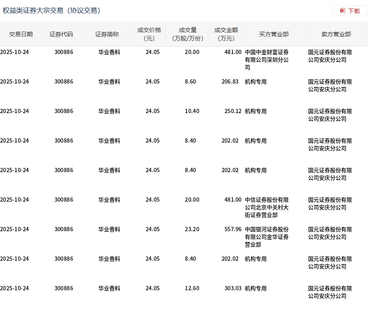Screen dimensions: 368x313
Task: Click the 交易日期 column header
Action: pos(21,34)
